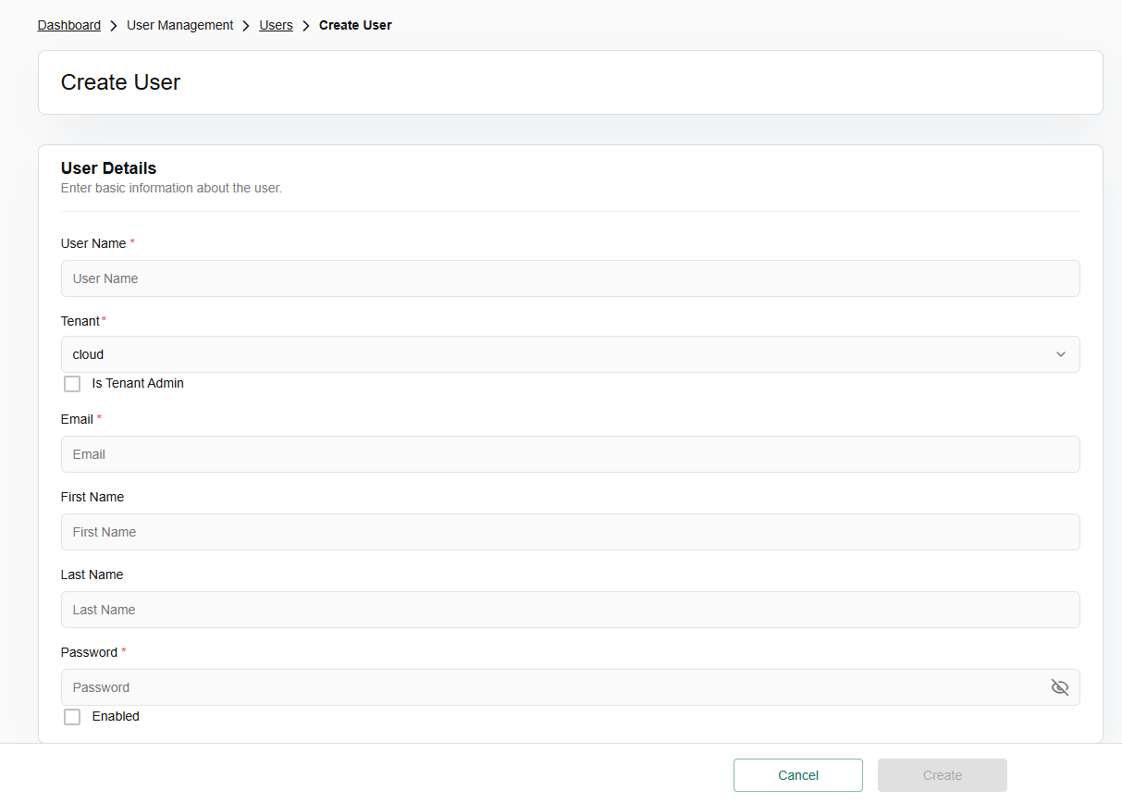
Task: Click the Create button
Action: 942,775
